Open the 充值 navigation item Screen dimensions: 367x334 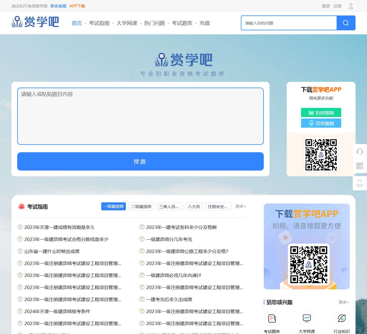coord(205,23)
